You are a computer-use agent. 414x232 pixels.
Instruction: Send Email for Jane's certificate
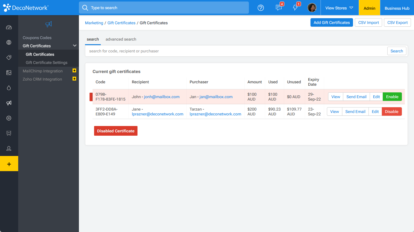[355, 111]
